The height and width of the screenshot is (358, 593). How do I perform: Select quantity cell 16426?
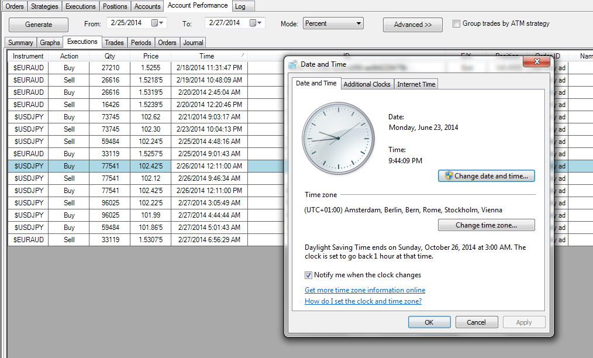110,105
